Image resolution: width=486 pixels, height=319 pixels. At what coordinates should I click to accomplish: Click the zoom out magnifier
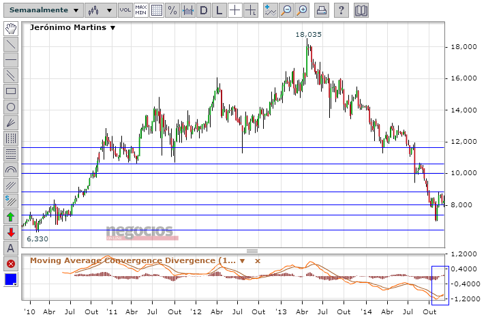click(286, 10)
